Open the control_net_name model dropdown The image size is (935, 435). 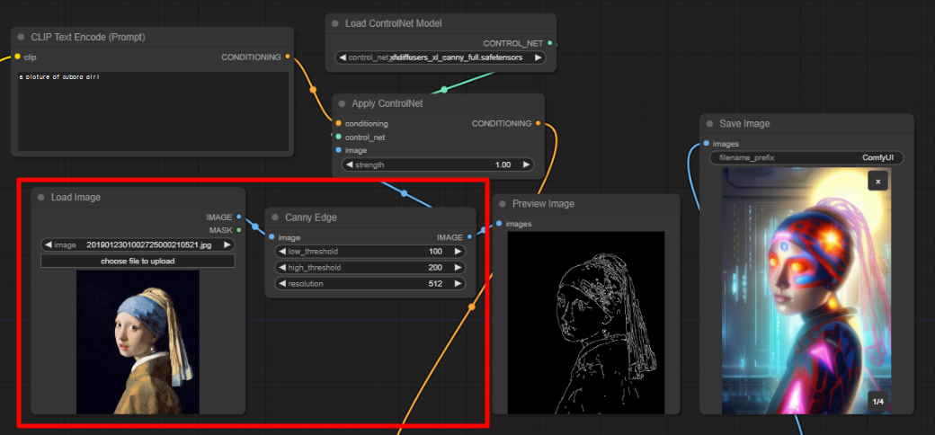tap(440, 58)
